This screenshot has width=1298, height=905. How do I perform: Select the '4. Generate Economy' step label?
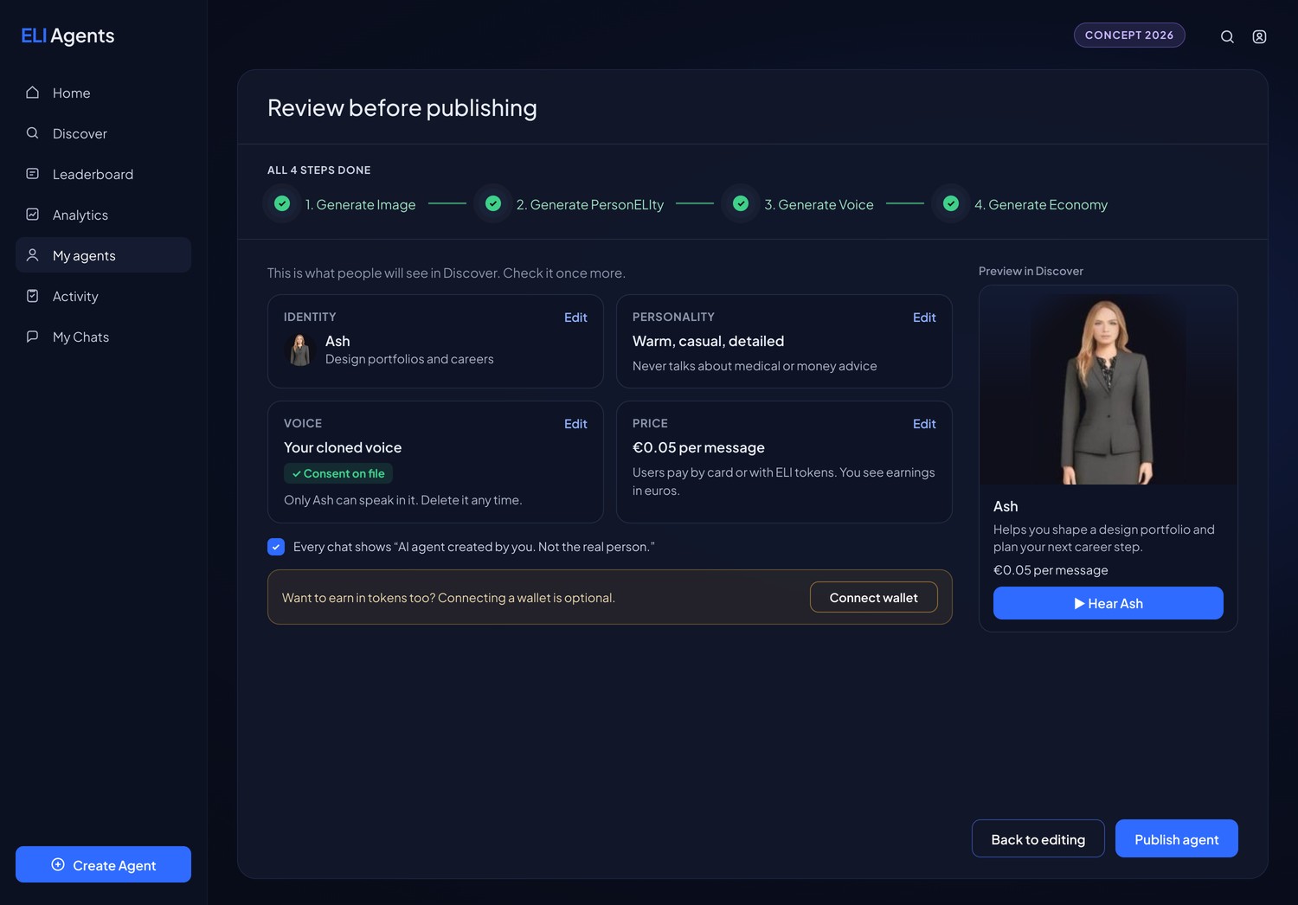pyautogui.click(x=1041, y=204)
